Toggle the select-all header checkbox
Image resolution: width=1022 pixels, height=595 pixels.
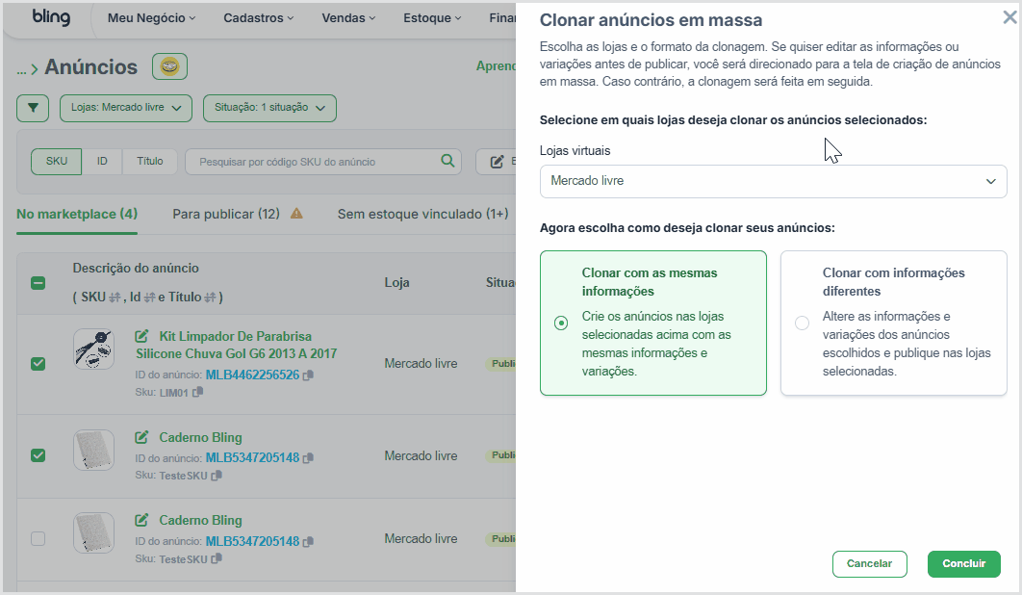point(38,282)
